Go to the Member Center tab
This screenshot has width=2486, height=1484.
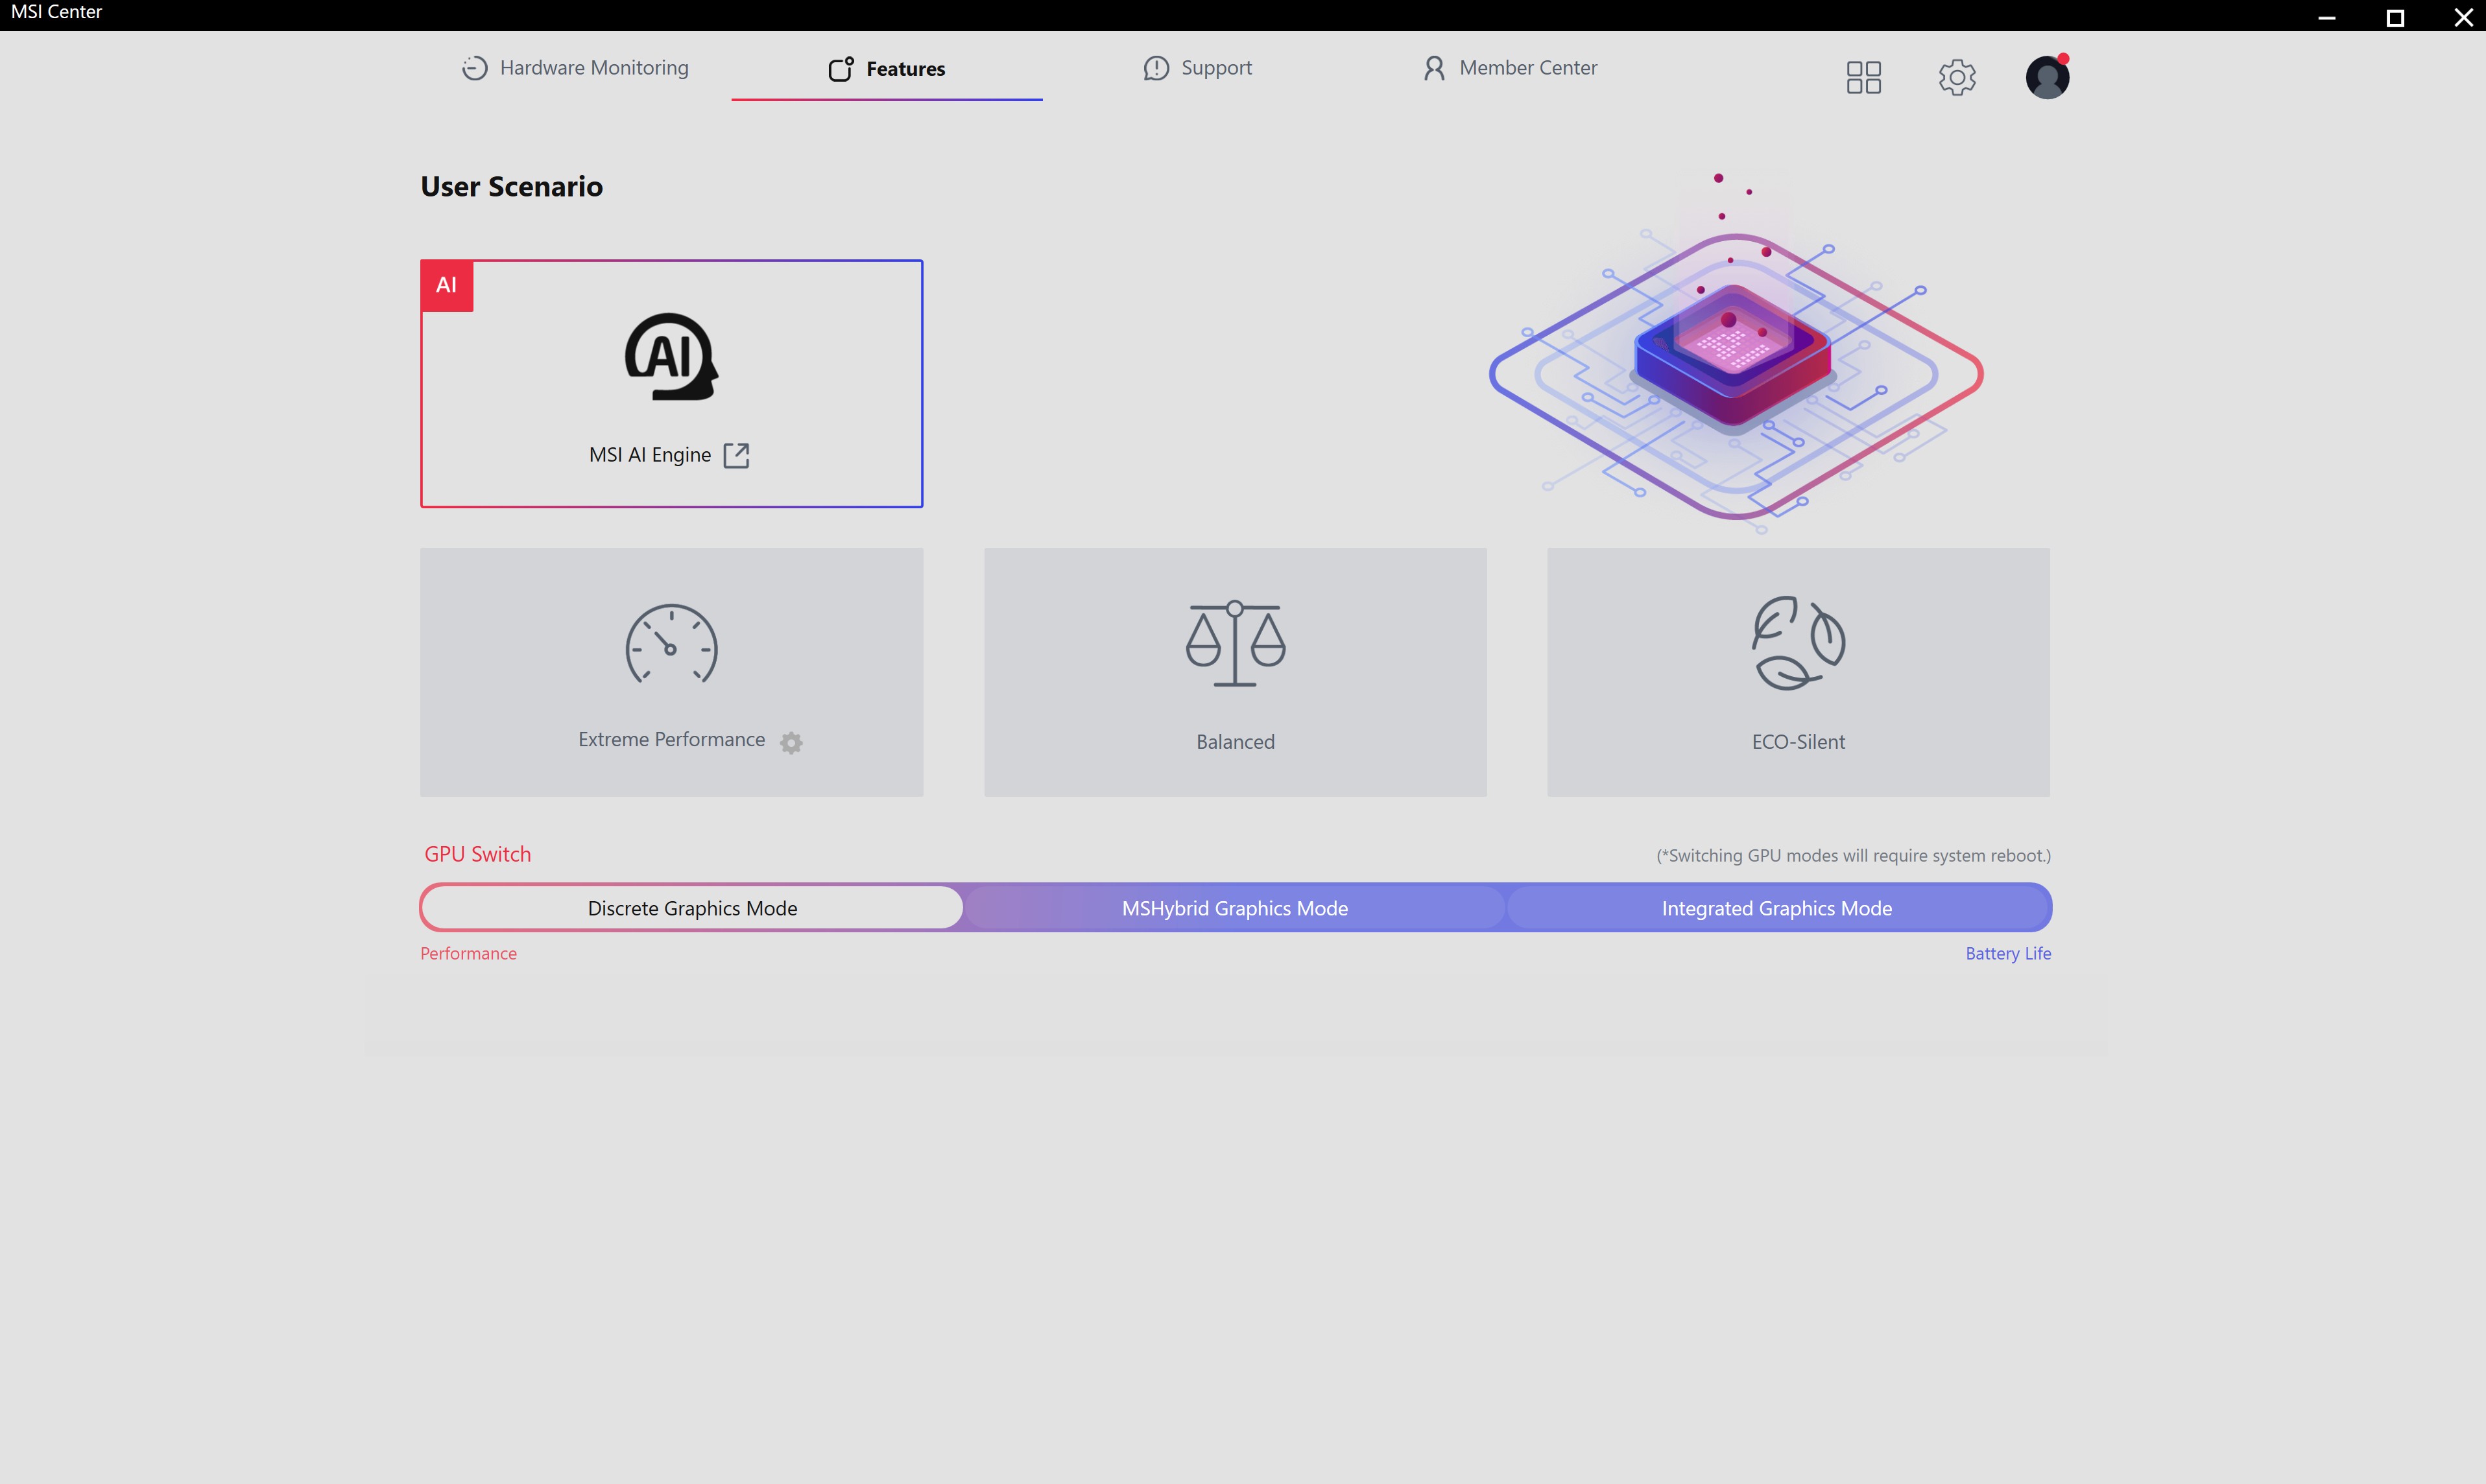pos(1510,68)
